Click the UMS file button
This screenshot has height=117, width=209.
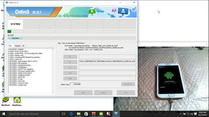[70, 78]
